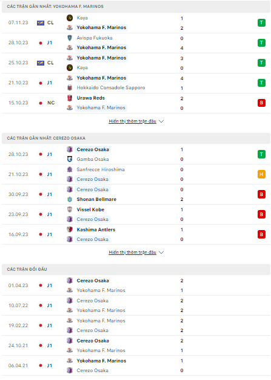271x380 pixels.
Task: Open the 06.04.21 Yokohama versus Cerezo match
Action: tap(136, 365)
